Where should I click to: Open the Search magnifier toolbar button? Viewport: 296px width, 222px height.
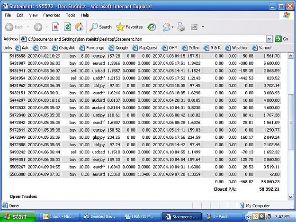(x=100, y=27)
